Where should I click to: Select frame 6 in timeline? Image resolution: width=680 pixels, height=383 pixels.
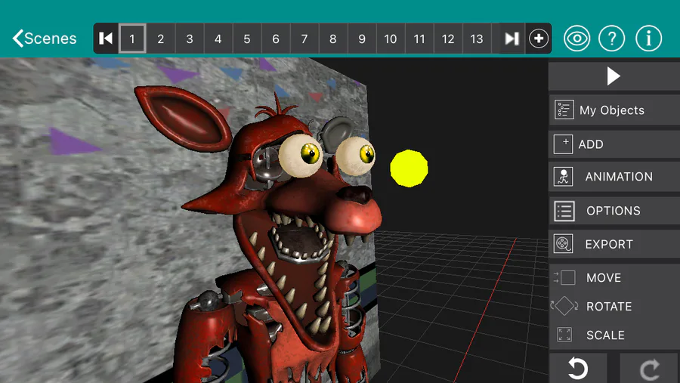point(275,39)
